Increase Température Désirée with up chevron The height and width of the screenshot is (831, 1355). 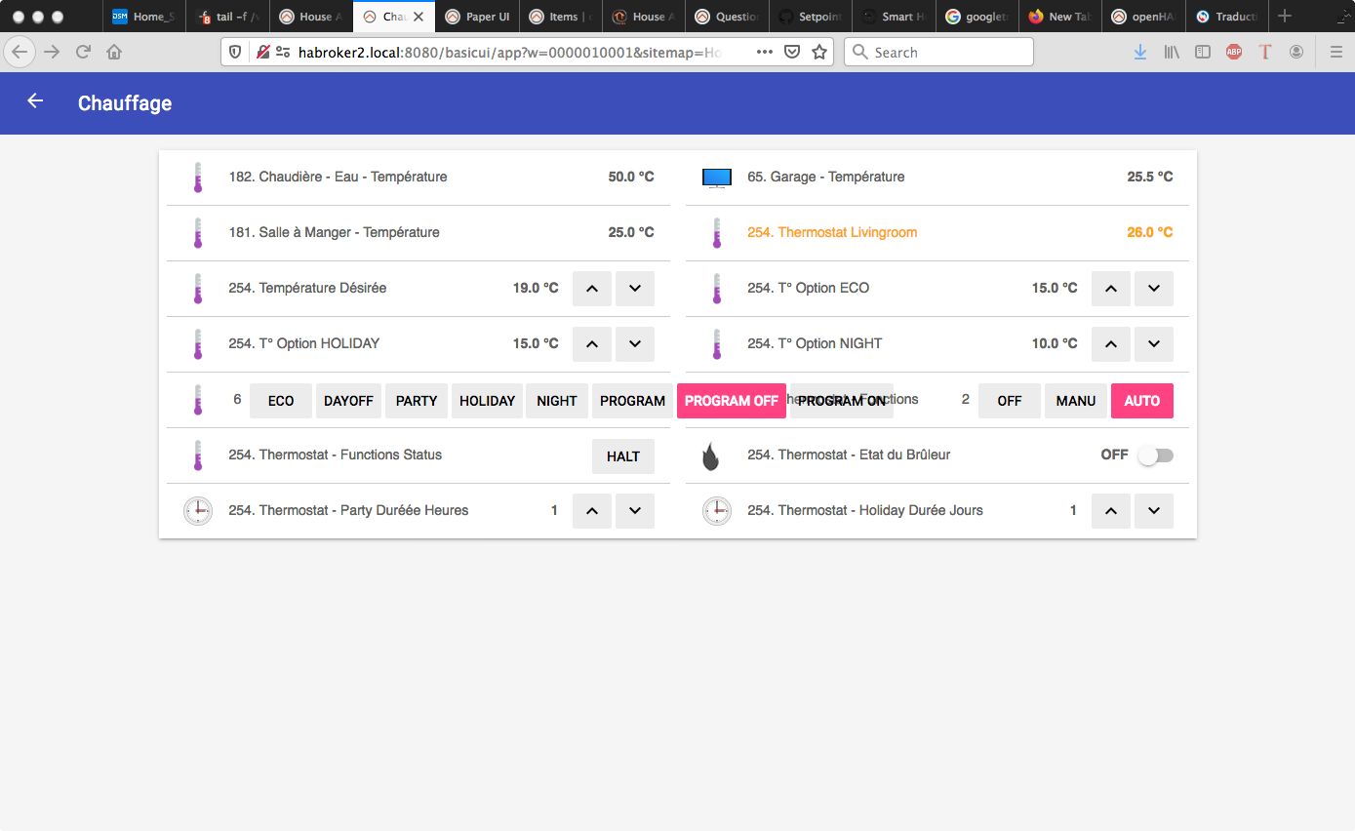[592, 289]
